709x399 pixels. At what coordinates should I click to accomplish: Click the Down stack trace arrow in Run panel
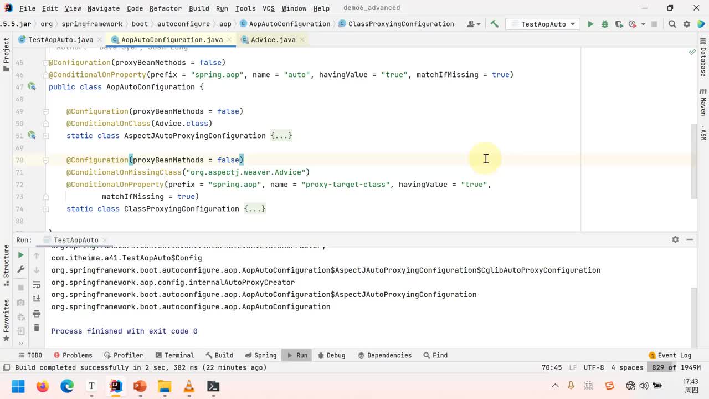[x=37, y=270]
